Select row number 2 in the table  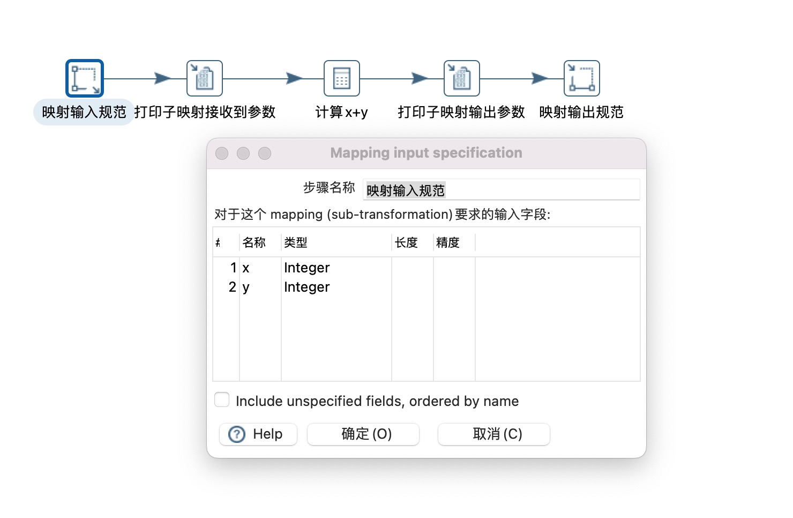tap(232, 287)
